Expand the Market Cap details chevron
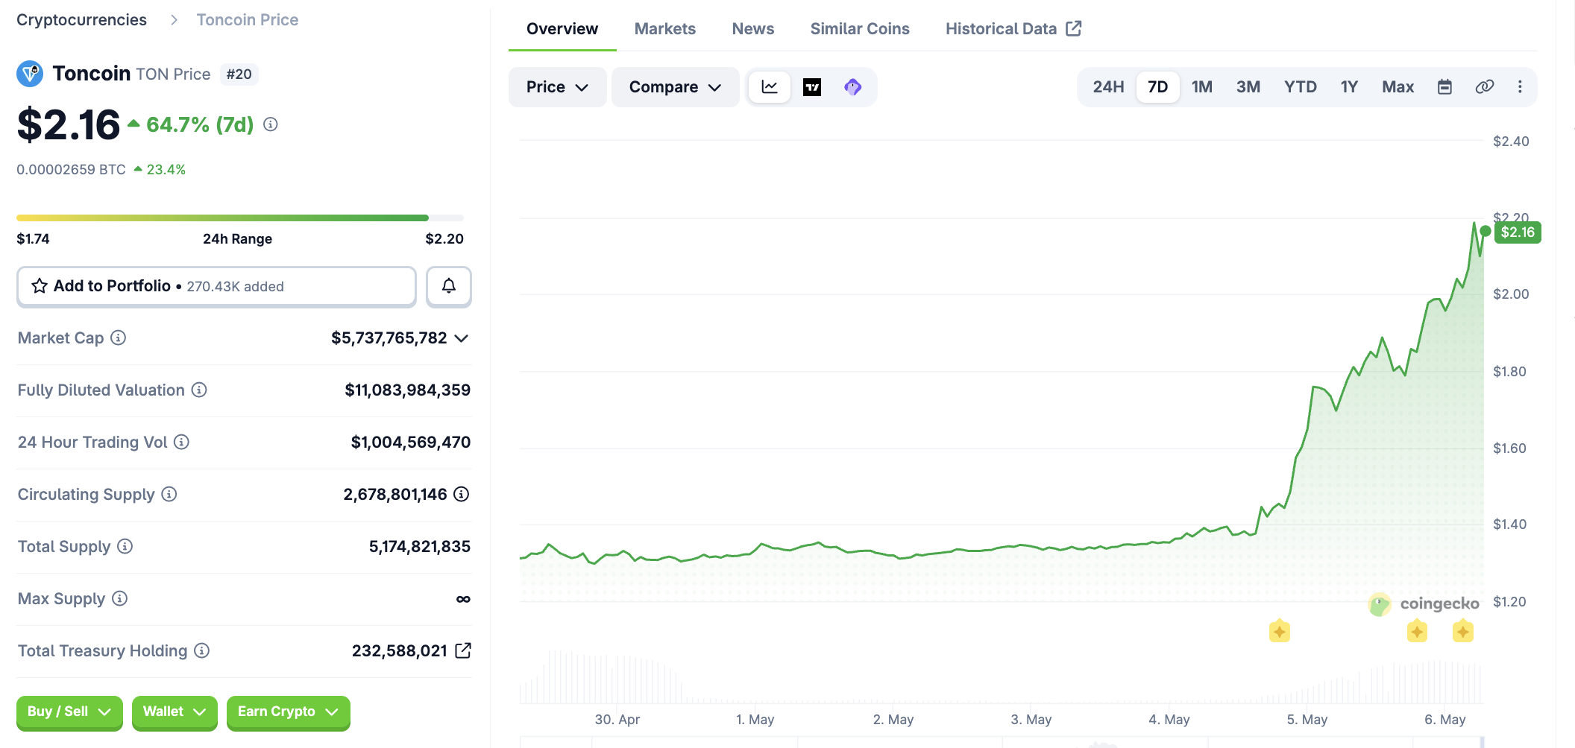1575x748 pixels. click(x=462, y=338)
